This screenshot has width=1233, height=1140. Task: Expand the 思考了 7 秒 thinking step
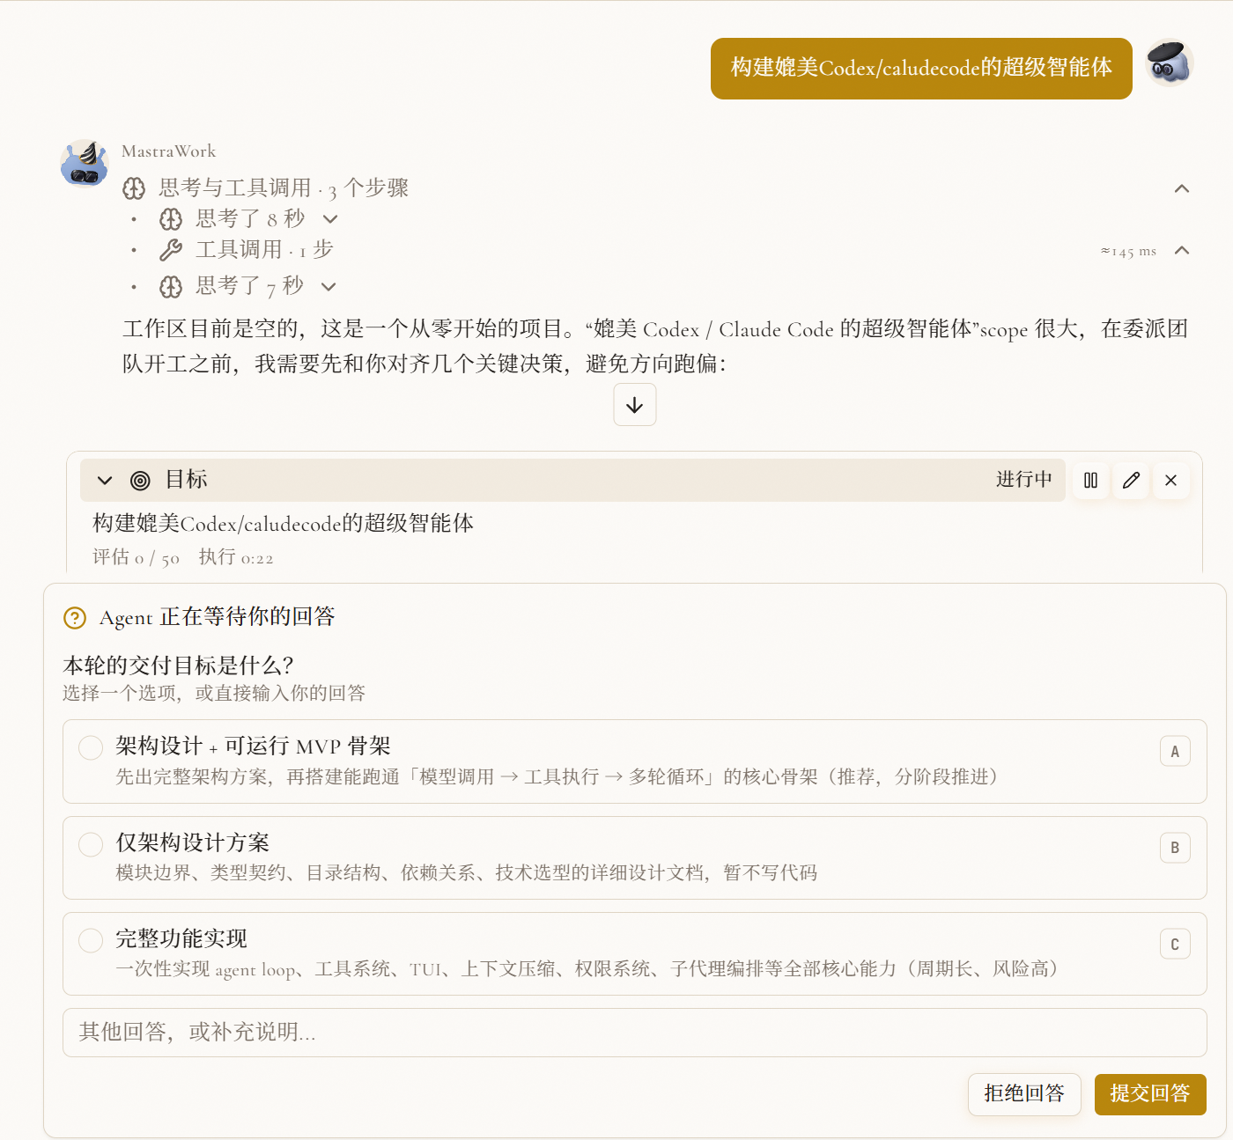[x=329, y=286]
